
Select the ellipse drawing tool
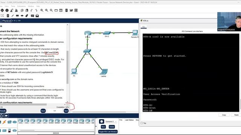[x=22, y=16]
